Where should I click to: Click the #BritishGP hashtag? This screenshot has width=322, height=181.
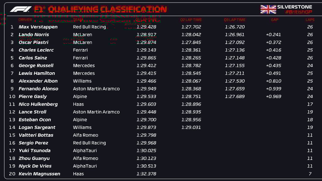298,12
